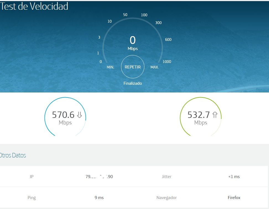
Task: Click the 600 mark on the gauge scale
Action: pos(168,39)
